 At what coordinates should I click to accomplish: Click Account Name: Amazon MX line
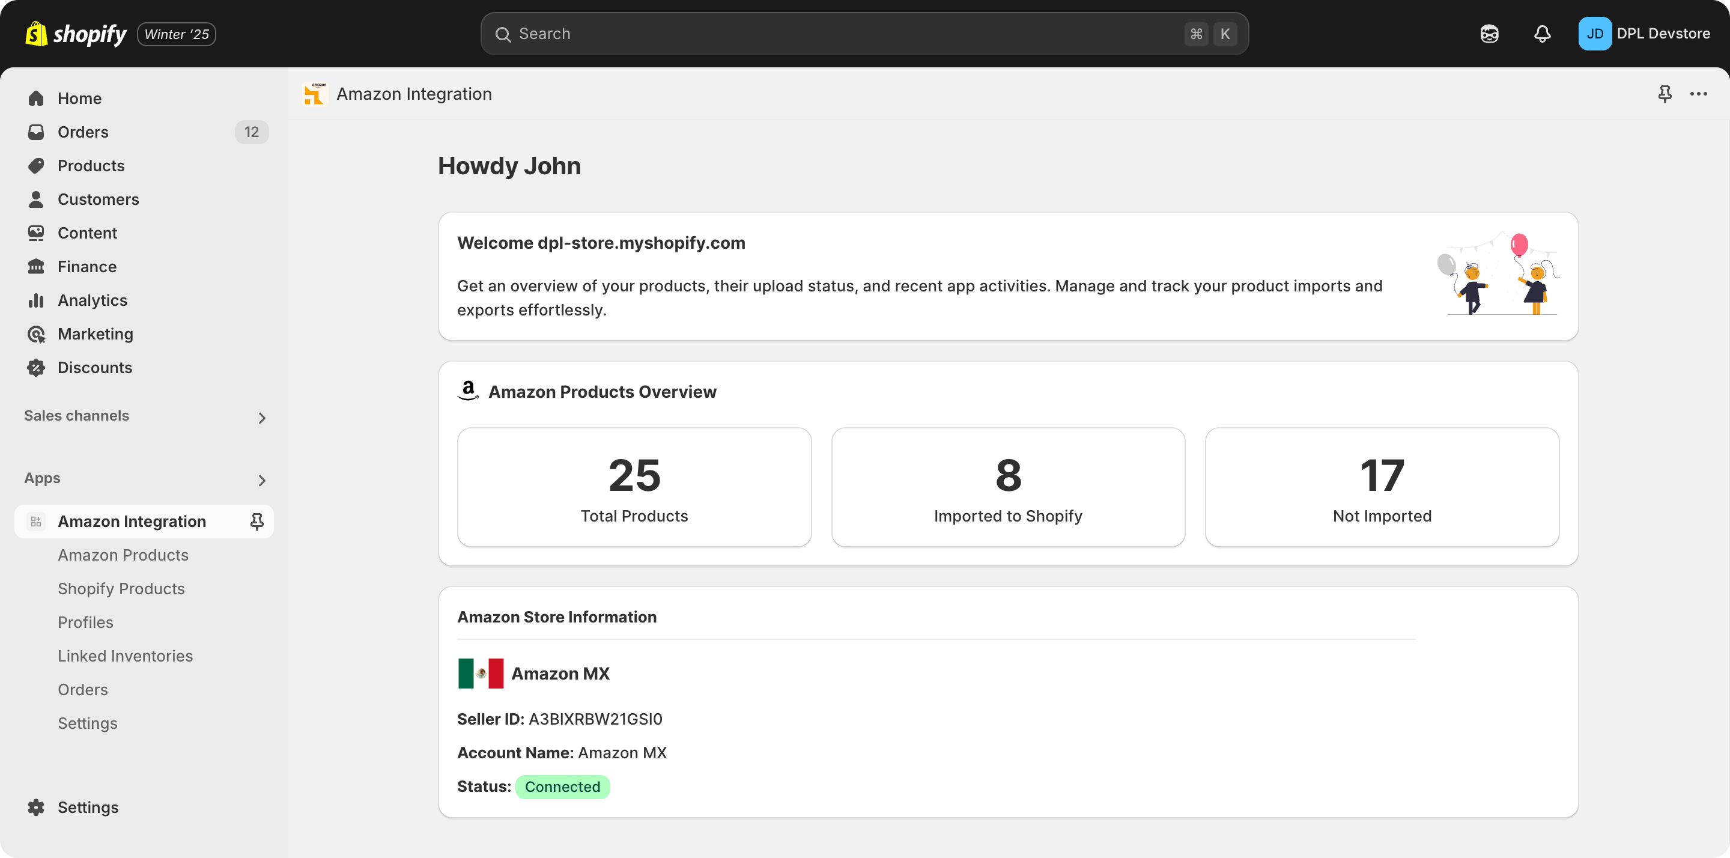pos(562,752)
